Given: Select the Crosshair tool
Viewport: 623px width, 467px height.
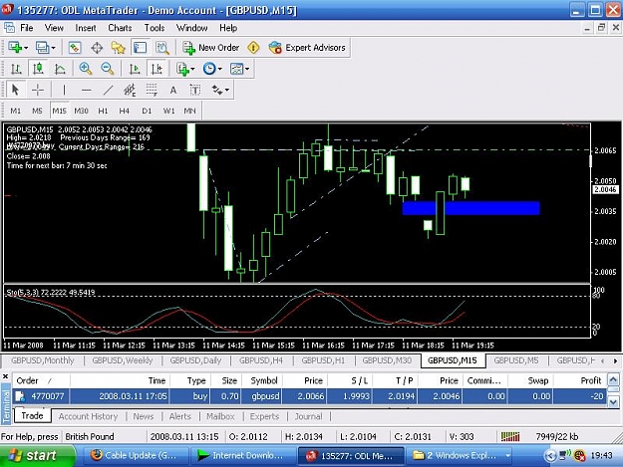Looking at the screenshot, I should (x=38, y=90).
